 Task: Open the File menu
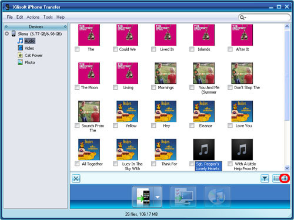click(9, 17)
